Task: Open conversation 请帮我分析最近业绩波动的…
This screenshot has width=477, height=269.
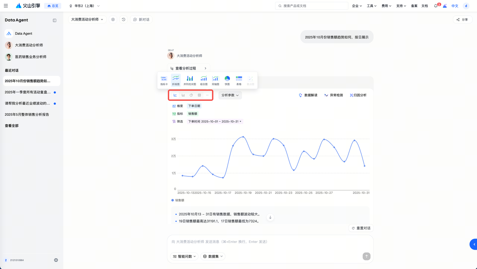Action: point(32,103)
